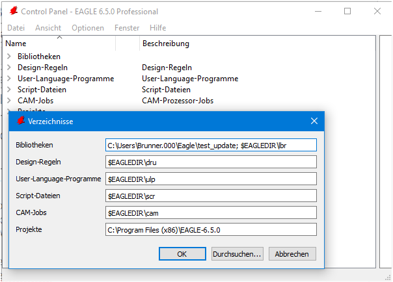This screenshot has width=393, height=282.
Task: Click the CAM-Jobs path input field
Action: click(x=211, y=212)
